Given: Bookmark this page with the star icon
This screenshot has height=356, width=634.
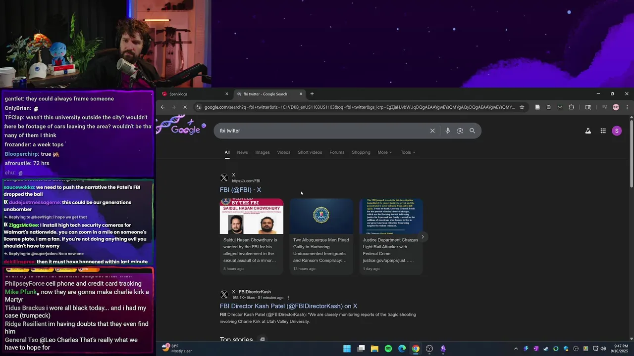Looking at the screenshot, I should 522,107.
